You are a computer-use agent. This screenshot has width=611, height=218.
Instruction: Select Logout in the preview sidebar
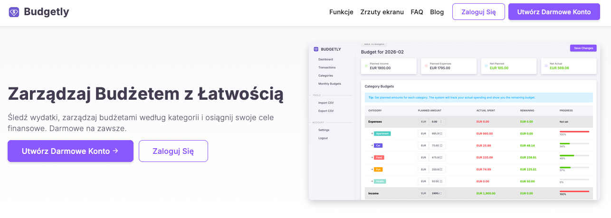pos(323,138)
